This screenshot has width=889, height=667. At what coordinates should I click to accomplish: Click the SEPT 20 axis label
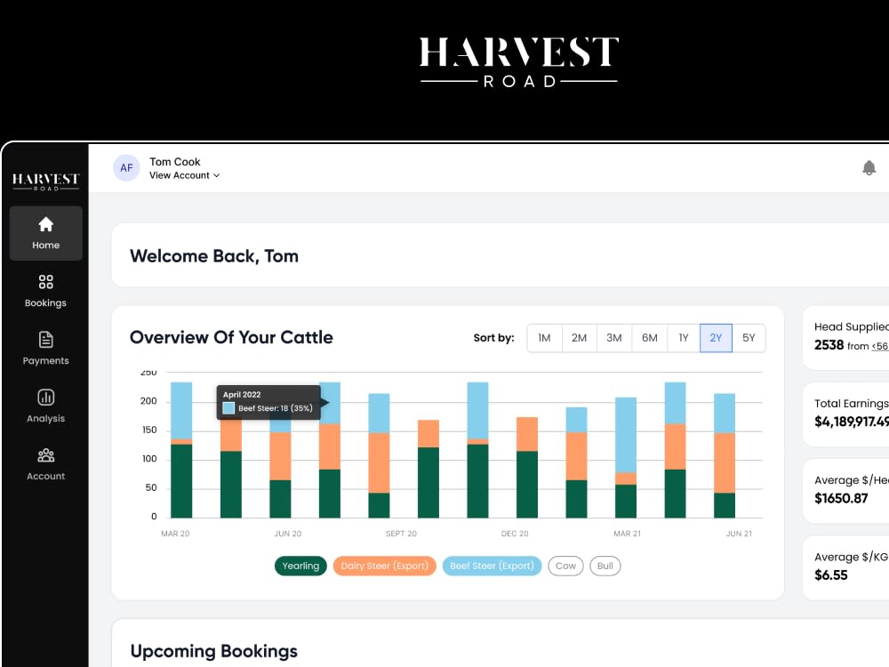click(401, 534)
